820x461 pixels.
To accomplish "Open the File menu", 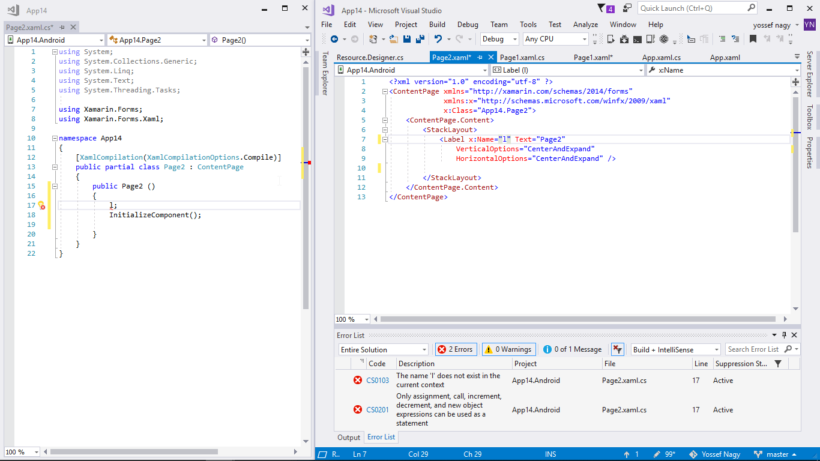I will [327, 25].
